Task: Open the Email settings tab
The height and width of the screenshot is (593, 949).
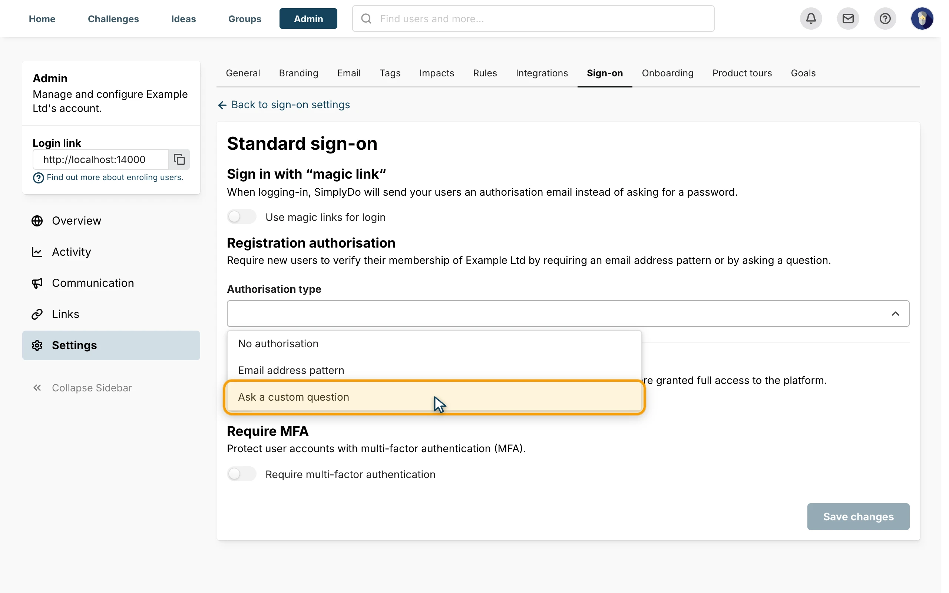Action: (x=348, y=73)
